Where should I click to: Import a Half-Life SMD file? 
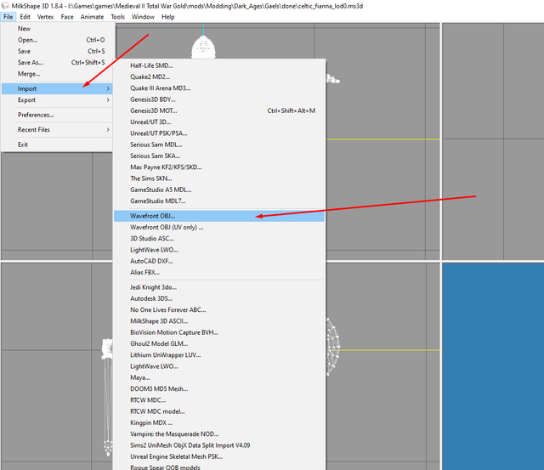219,65
